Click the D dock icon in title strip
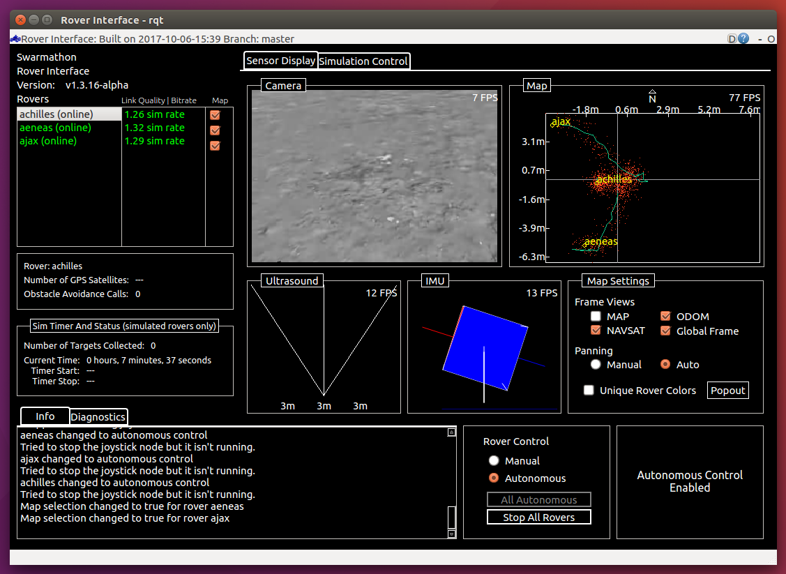Image resolution: width=786 pixels, height=574 pixels. point(732,39)
